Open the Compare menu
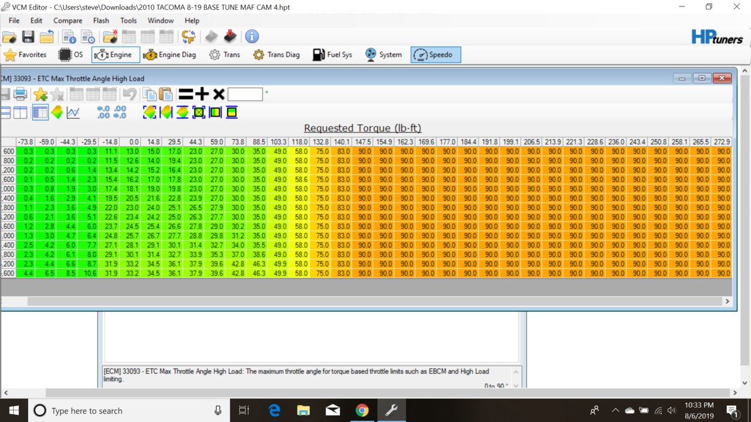The width and height of the screenshot is (751, 422). point(68,21)
